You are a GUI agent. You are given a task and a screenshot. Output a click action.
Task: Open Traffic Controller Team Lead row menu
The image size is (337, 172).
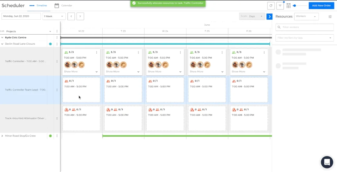(57, 90)
